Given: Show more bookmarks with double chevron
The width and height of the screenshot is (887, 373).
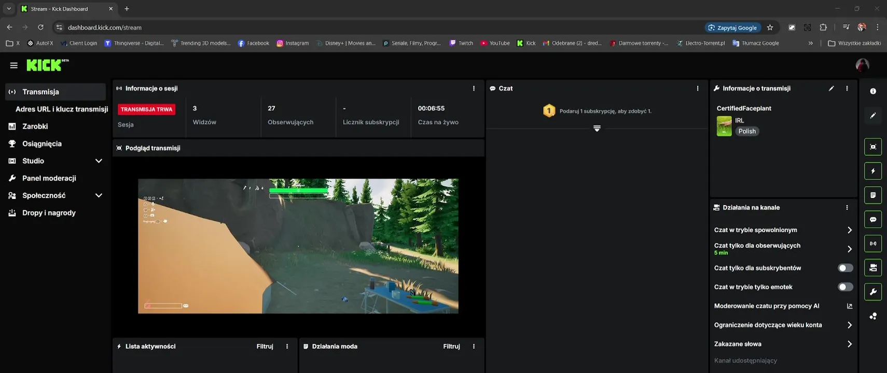Looking at the screenshot, I should click(x=811, y=43).
